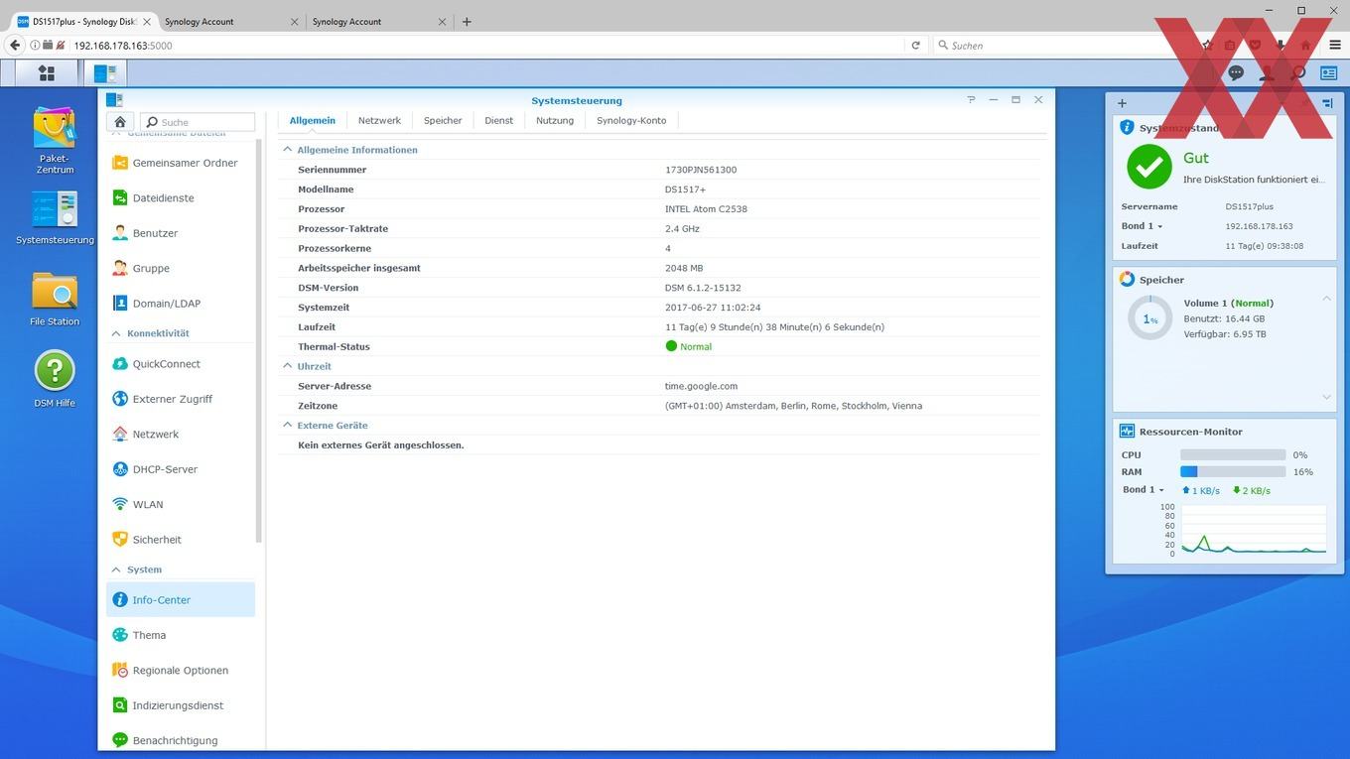This screenshot has height=759, width=1350.
Task: Open the notifications chat bubble icon
Action: (1236, 72)
